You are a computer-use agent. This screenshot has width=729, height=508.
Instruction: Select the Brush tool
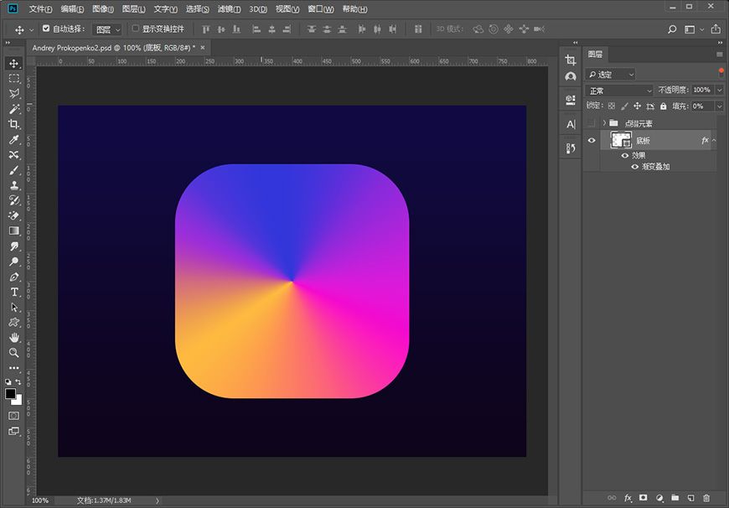coord(14,170)
